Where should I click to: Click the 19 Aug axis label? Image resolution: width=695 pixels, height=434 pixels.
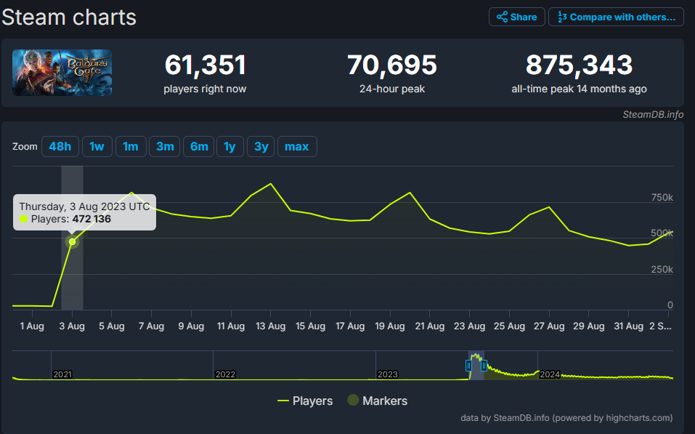tap(389, 326)
